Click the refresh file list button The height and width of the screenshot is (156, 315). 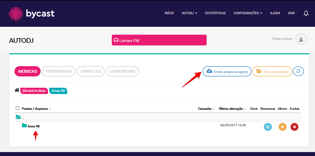coord(298,71)
